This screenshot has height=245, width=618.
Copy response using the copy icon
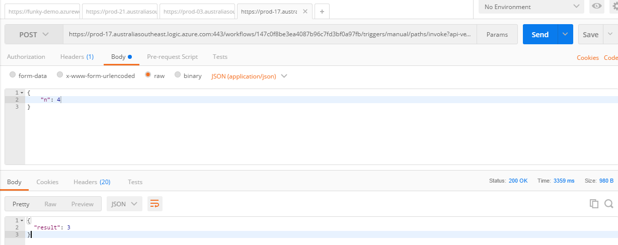[x=594, y=204]
